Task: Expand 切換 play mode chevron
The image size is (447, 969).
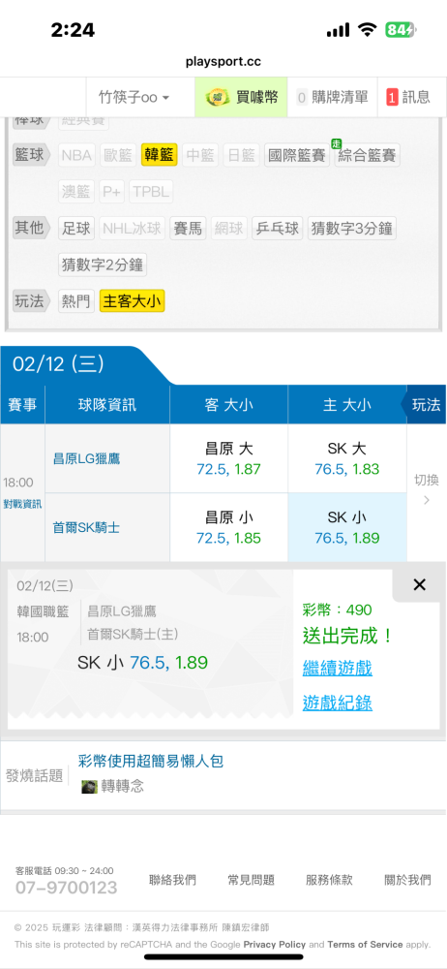Action: (426, 489)
